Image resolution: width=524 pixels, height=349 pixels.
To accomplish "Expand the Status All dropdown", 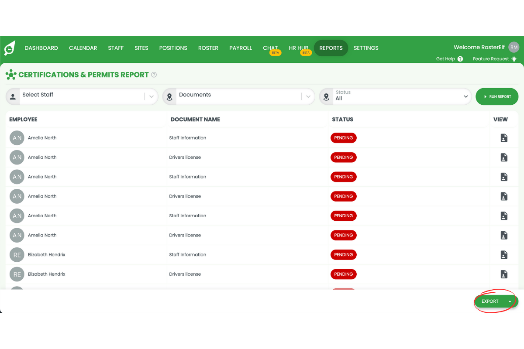I will tap(465, 96).
